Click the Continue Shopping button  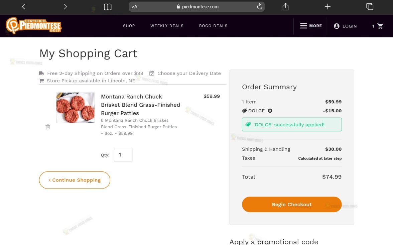click(x=75, y=180)
